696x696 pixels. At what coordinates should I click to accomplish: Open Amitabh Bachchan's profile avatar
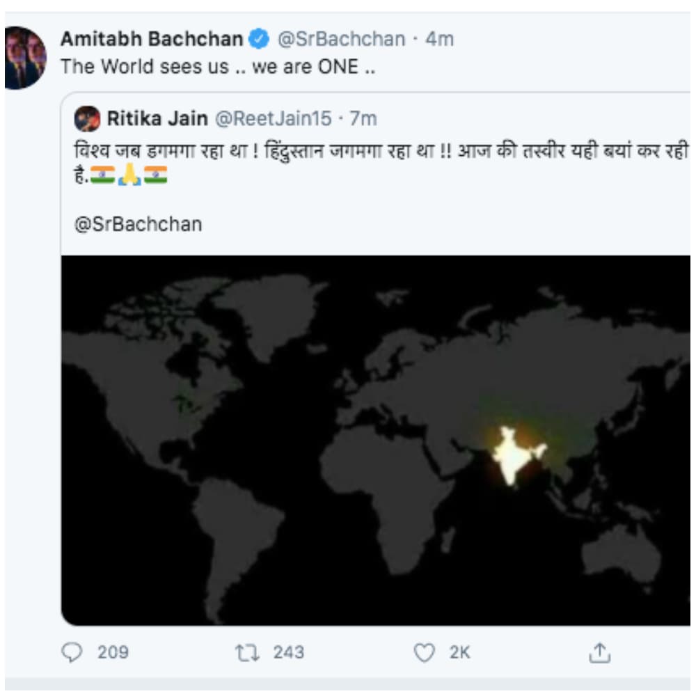click(26, 58)
